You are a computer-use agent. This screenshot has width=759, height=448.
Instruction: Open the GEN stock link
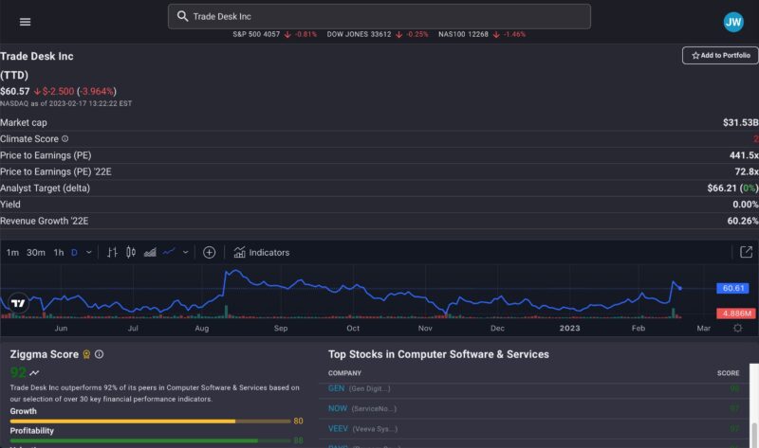(337, 388)
